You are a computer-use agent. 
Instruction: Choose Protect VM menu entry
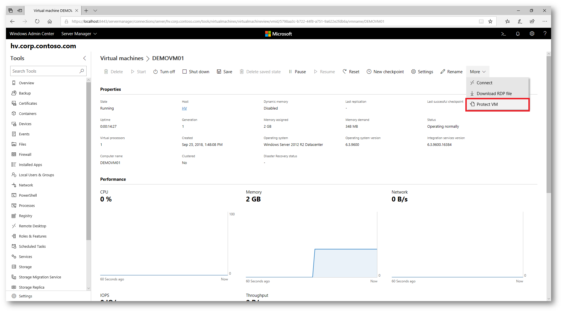[497, 104]
